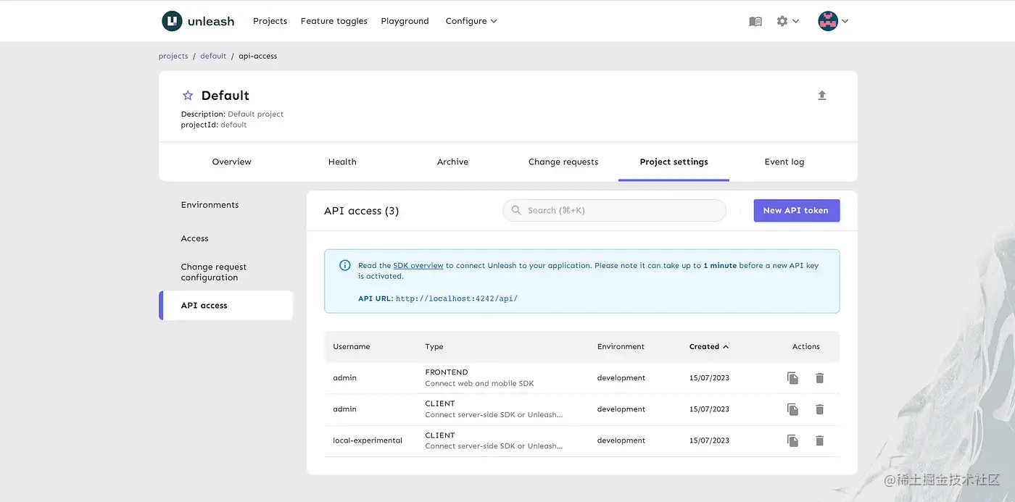The width and height of the screenshot is (1015, 502).
Task: Click the user avatar picture
Action: (x=828, y=21)
